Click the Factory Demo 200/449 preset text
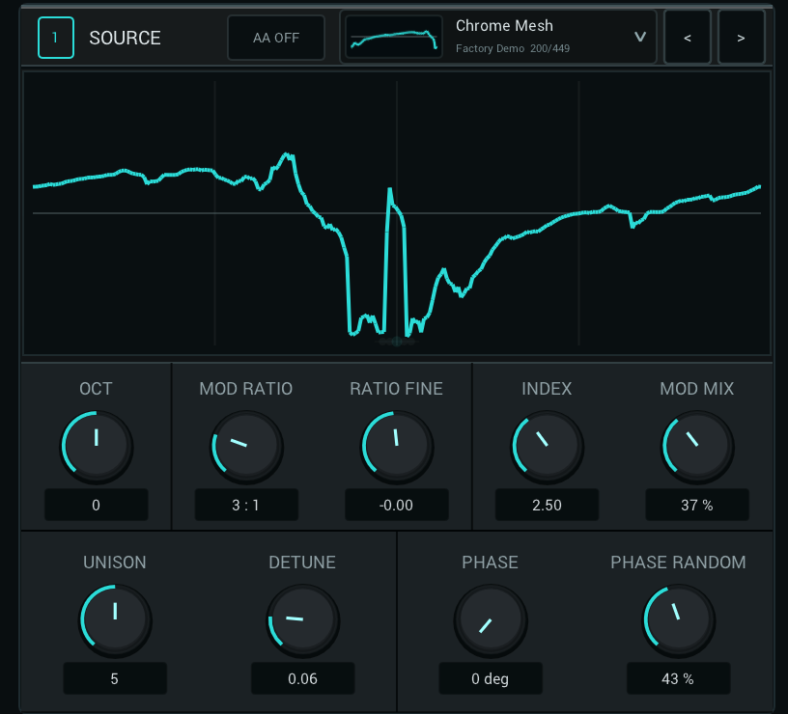 (x=513, y=48)
